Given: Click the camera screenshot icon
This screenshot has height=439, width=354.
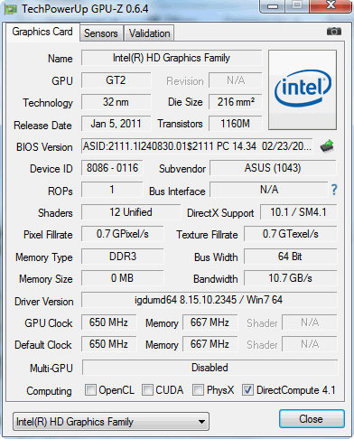Looking at the screenshot, I should tap(334, 32).
